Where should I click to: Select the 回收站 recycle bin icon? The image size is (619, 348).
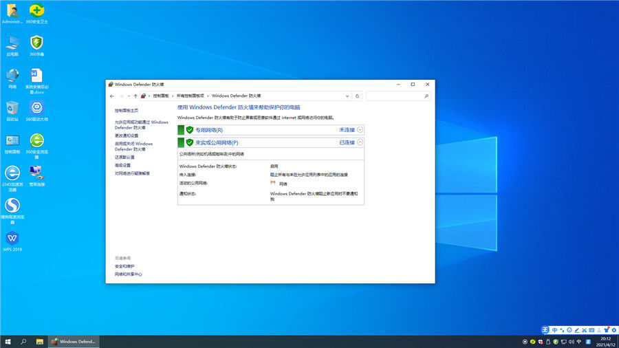click(x=12, y=111)
